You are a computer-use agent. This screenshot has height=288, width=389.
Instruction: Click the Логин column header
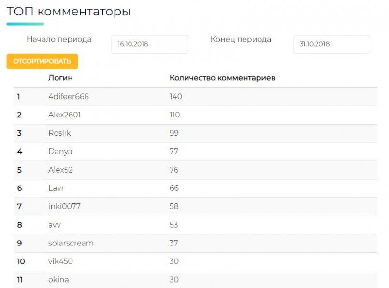[60, 78]
